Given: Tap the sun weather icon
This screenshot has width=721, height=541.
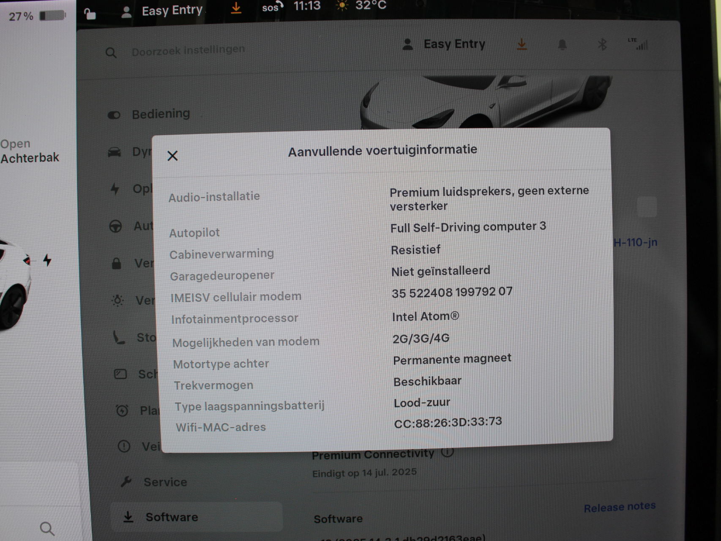Looking at the screenshot, I should (341, 5).
